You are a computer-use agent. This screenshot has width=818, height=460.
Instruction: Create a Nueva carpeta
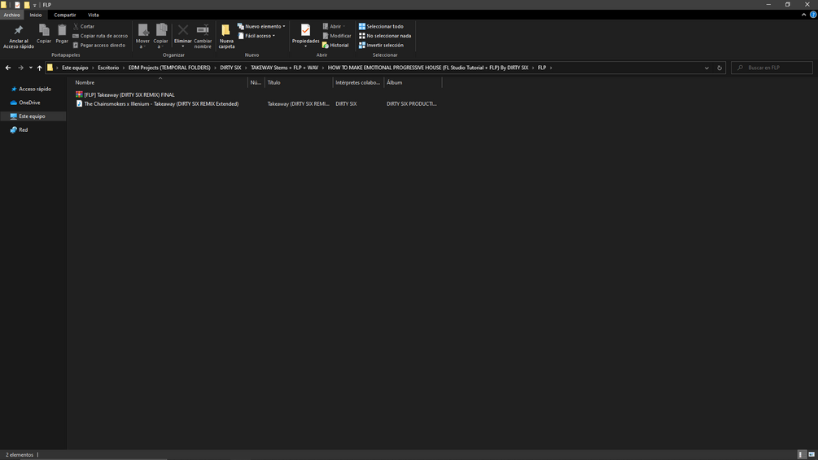pyautogui.click(x=226, y=37)
